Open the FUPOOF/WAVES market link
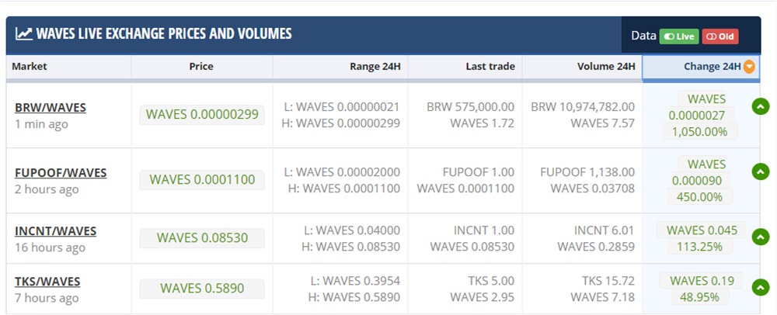 [x=61, y=173]
